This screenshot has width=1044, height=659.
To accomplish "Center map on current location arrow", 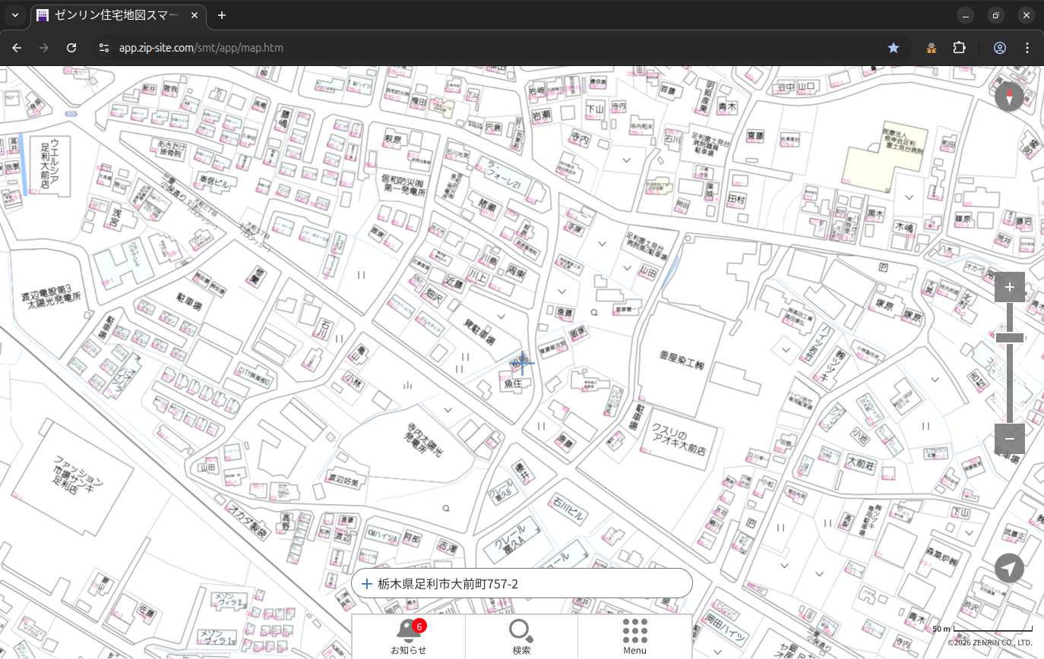I will tap(1009, 568).
